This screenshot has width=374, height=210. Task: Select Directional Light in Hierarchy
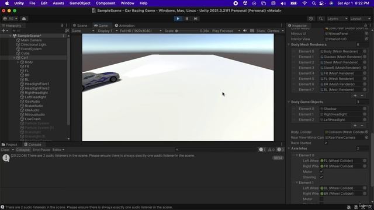(34, 44)
